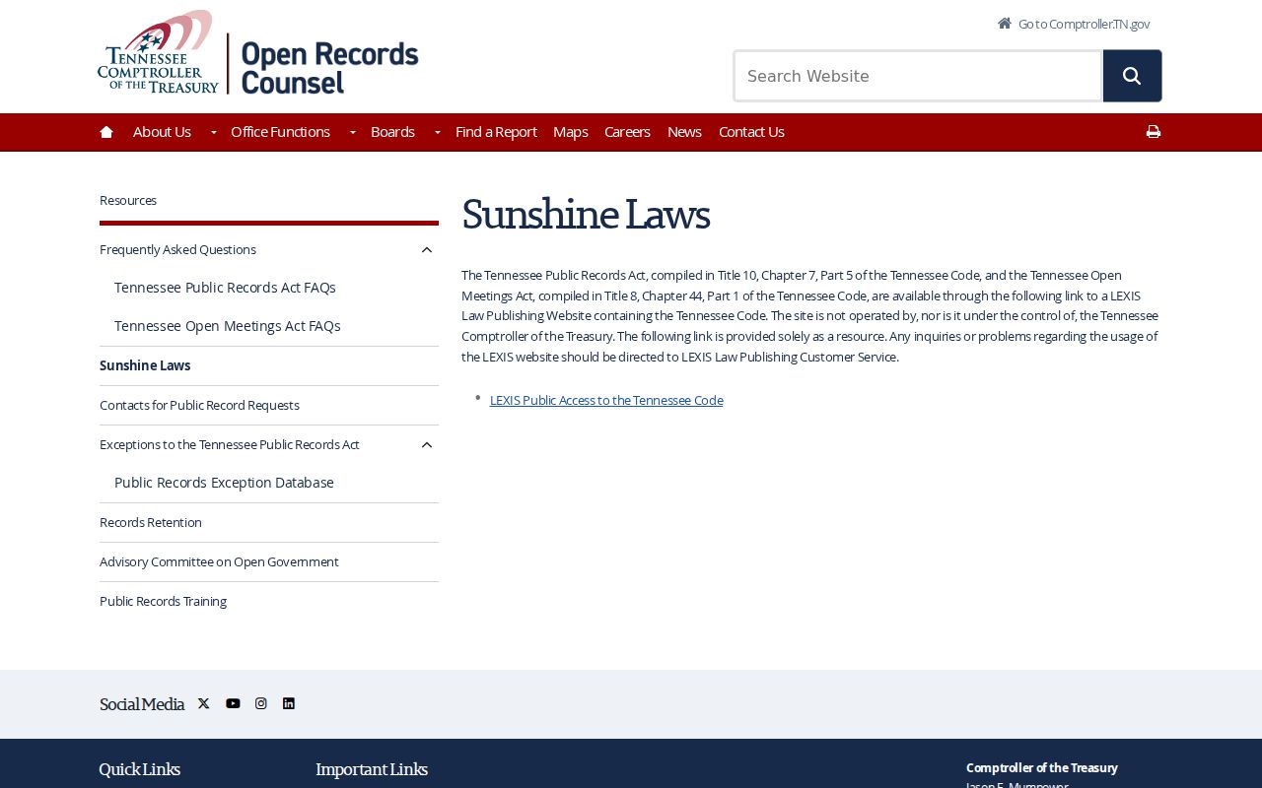
Task: Click the Quick Links footer heading
Action: (x=140, y=769)
